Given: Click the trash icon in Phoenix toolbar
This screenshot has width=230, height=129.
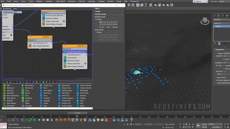Looking at the screenshot, I should point(52,120).
